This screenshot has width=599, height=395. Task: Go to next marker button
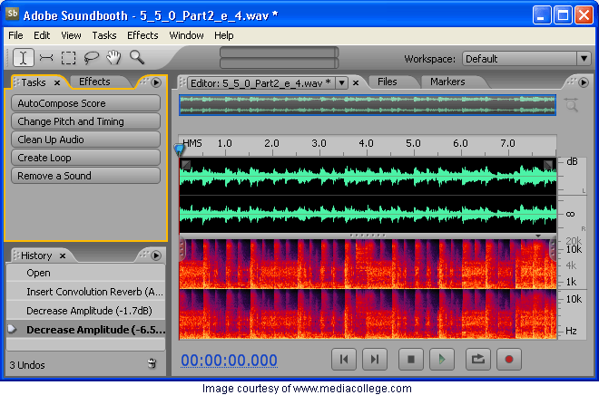pyautogui.click(x=375, y=359)
